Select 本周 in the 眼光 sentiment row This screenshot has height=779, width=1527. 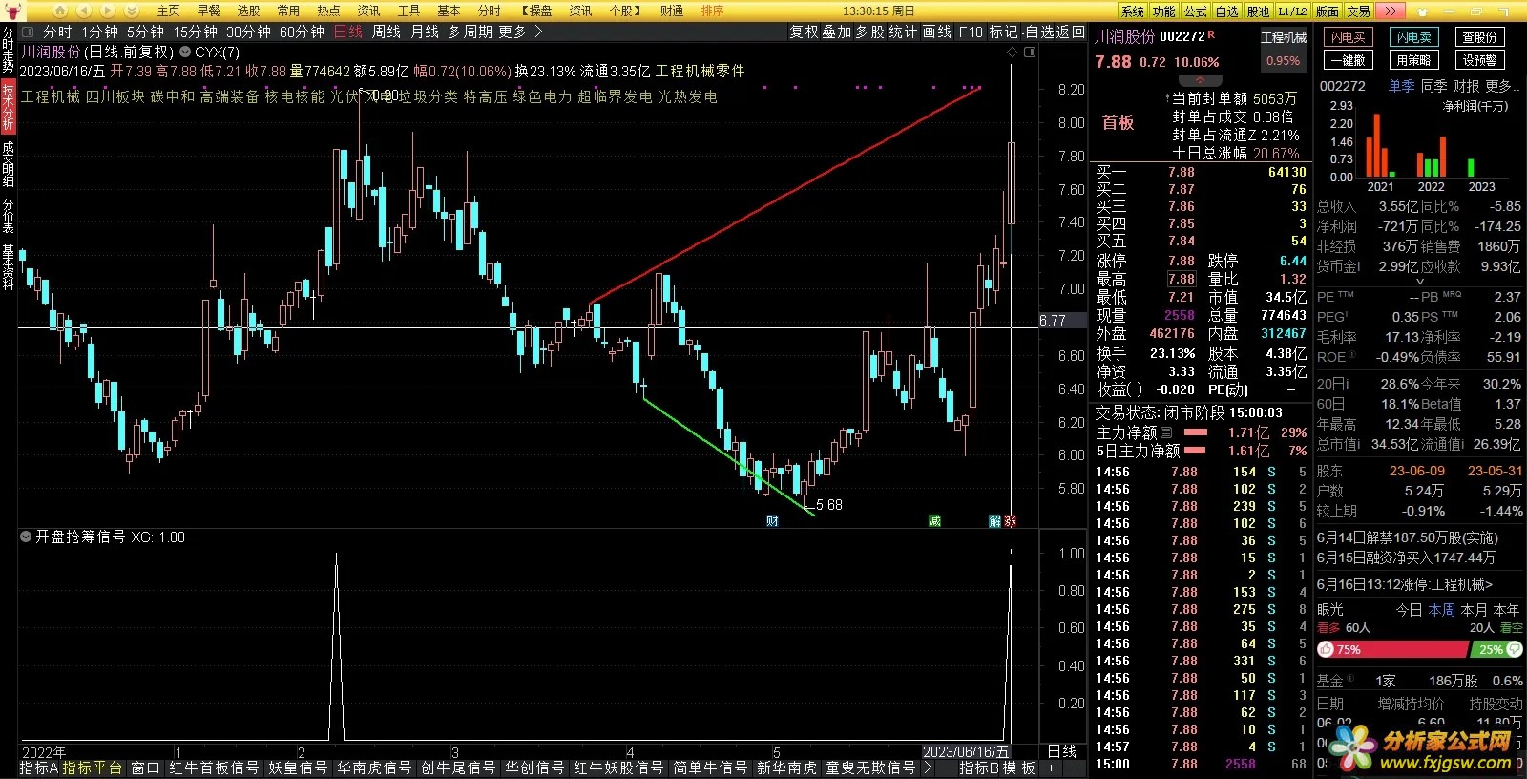pos(1442,609)
